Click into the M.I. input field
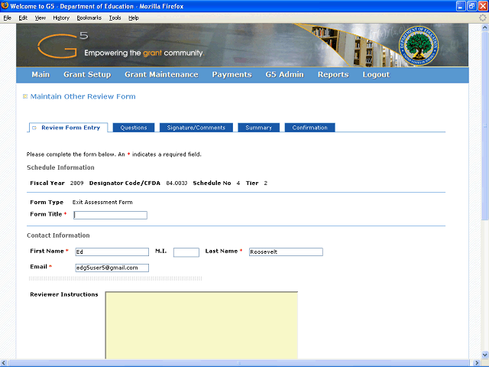 186,252
